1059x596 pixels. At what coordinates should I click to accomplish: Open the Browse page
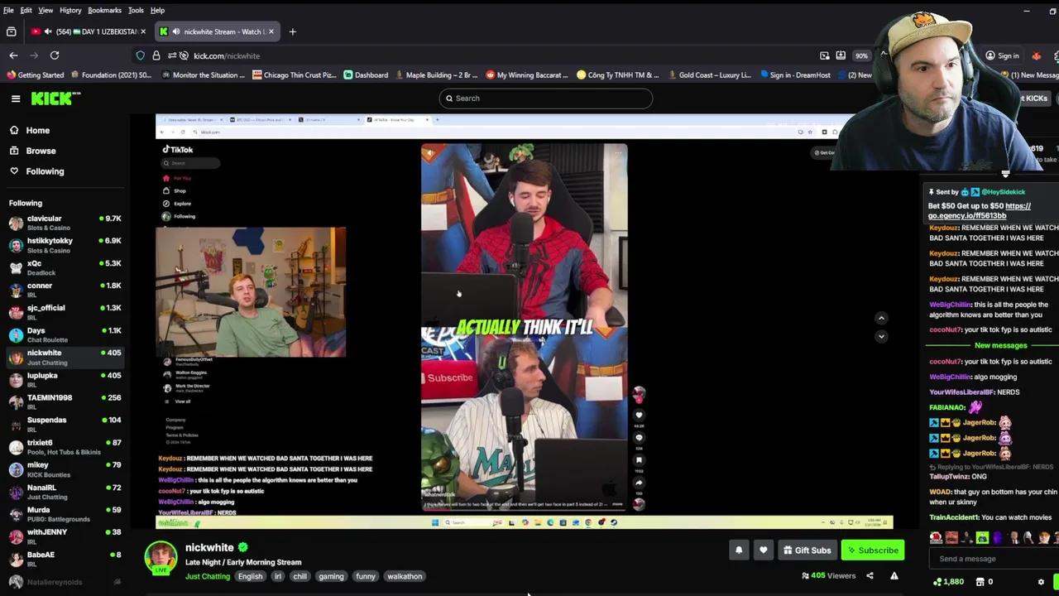pos(41,151)
